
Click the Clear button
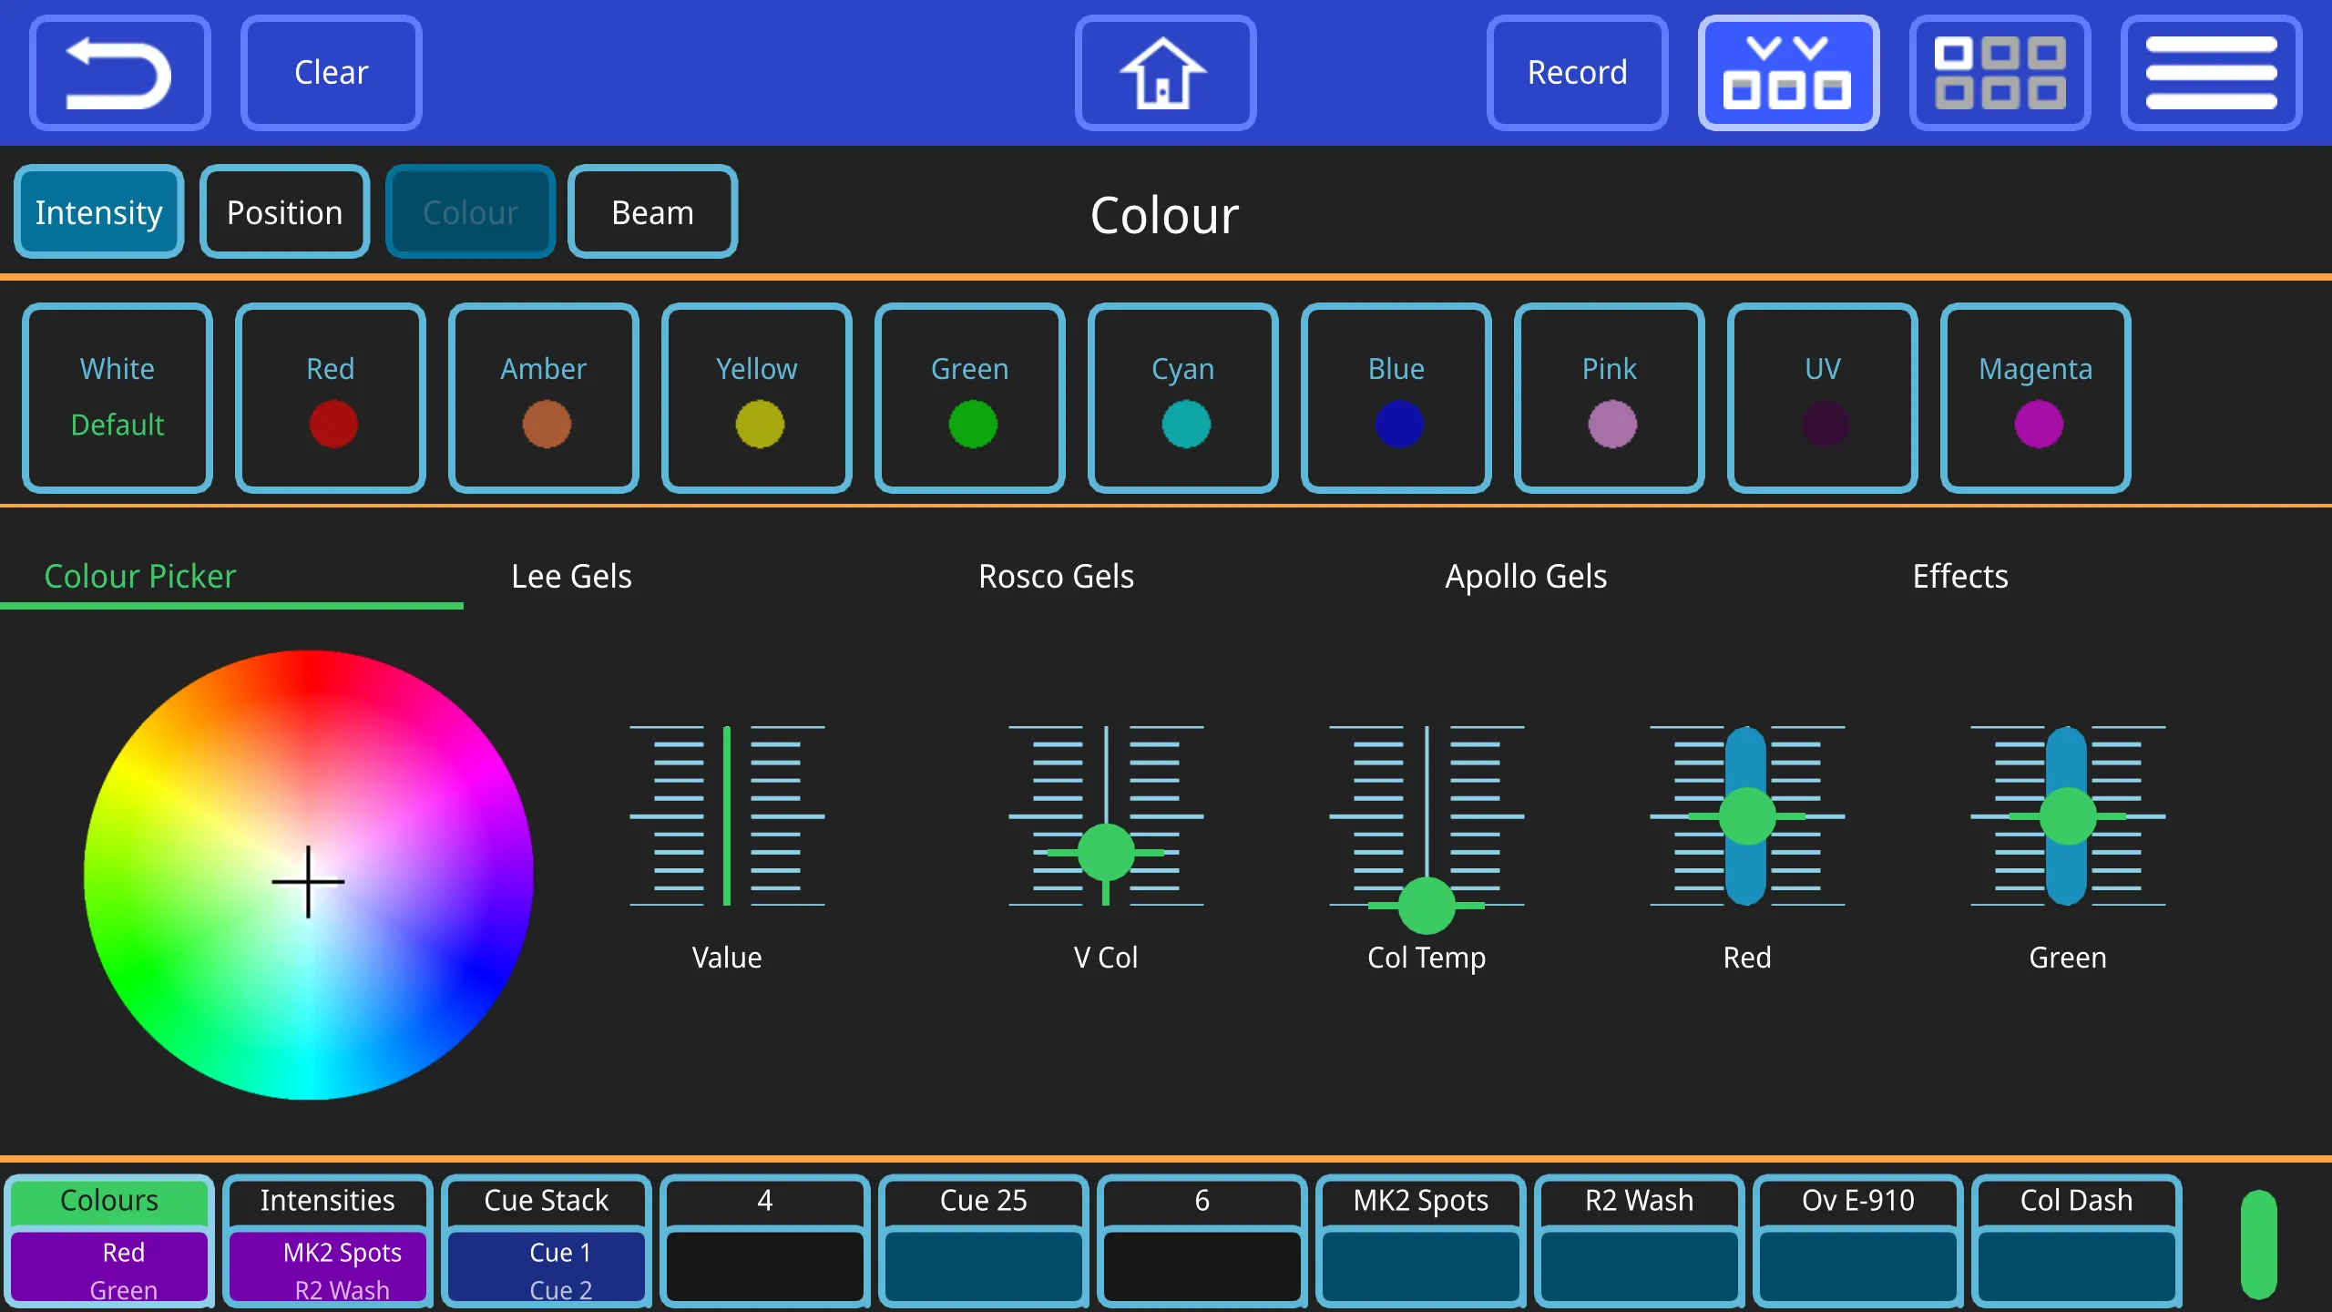click(330, 72)
